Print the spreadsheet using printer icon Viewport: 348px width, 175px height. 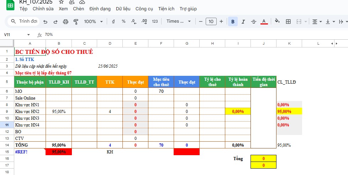65,22
